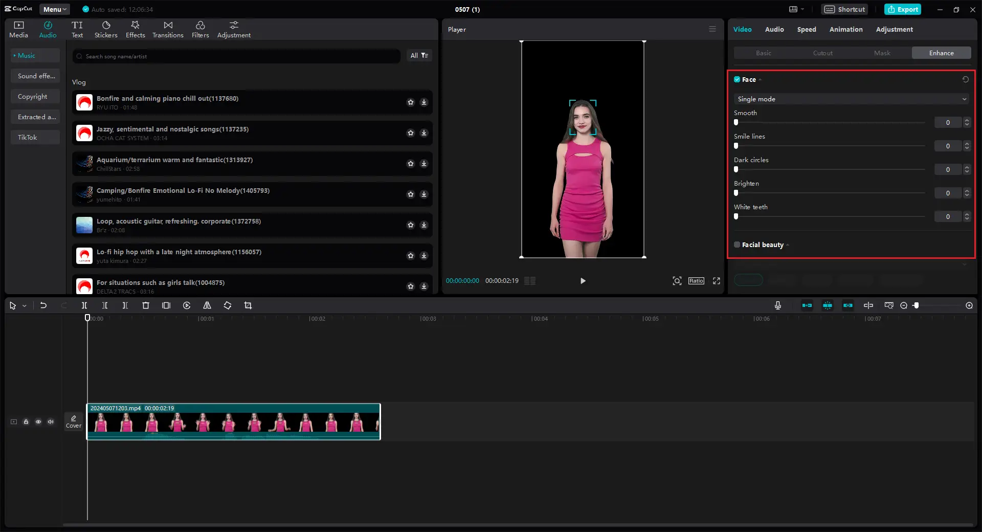982x532 pixels.
Task: Switch to the Transitions panel
Action: pyautogui.click(x=168, y=29)
